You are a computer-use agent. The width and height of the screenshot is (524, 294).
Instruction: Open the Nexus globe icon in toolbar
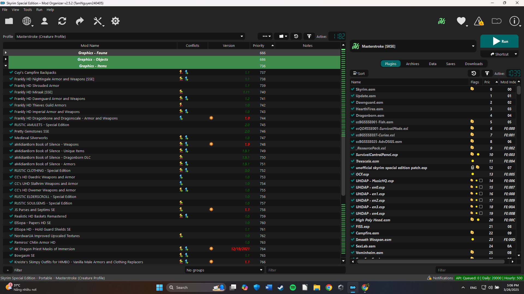pyautogui.click(x=26, y=21)
